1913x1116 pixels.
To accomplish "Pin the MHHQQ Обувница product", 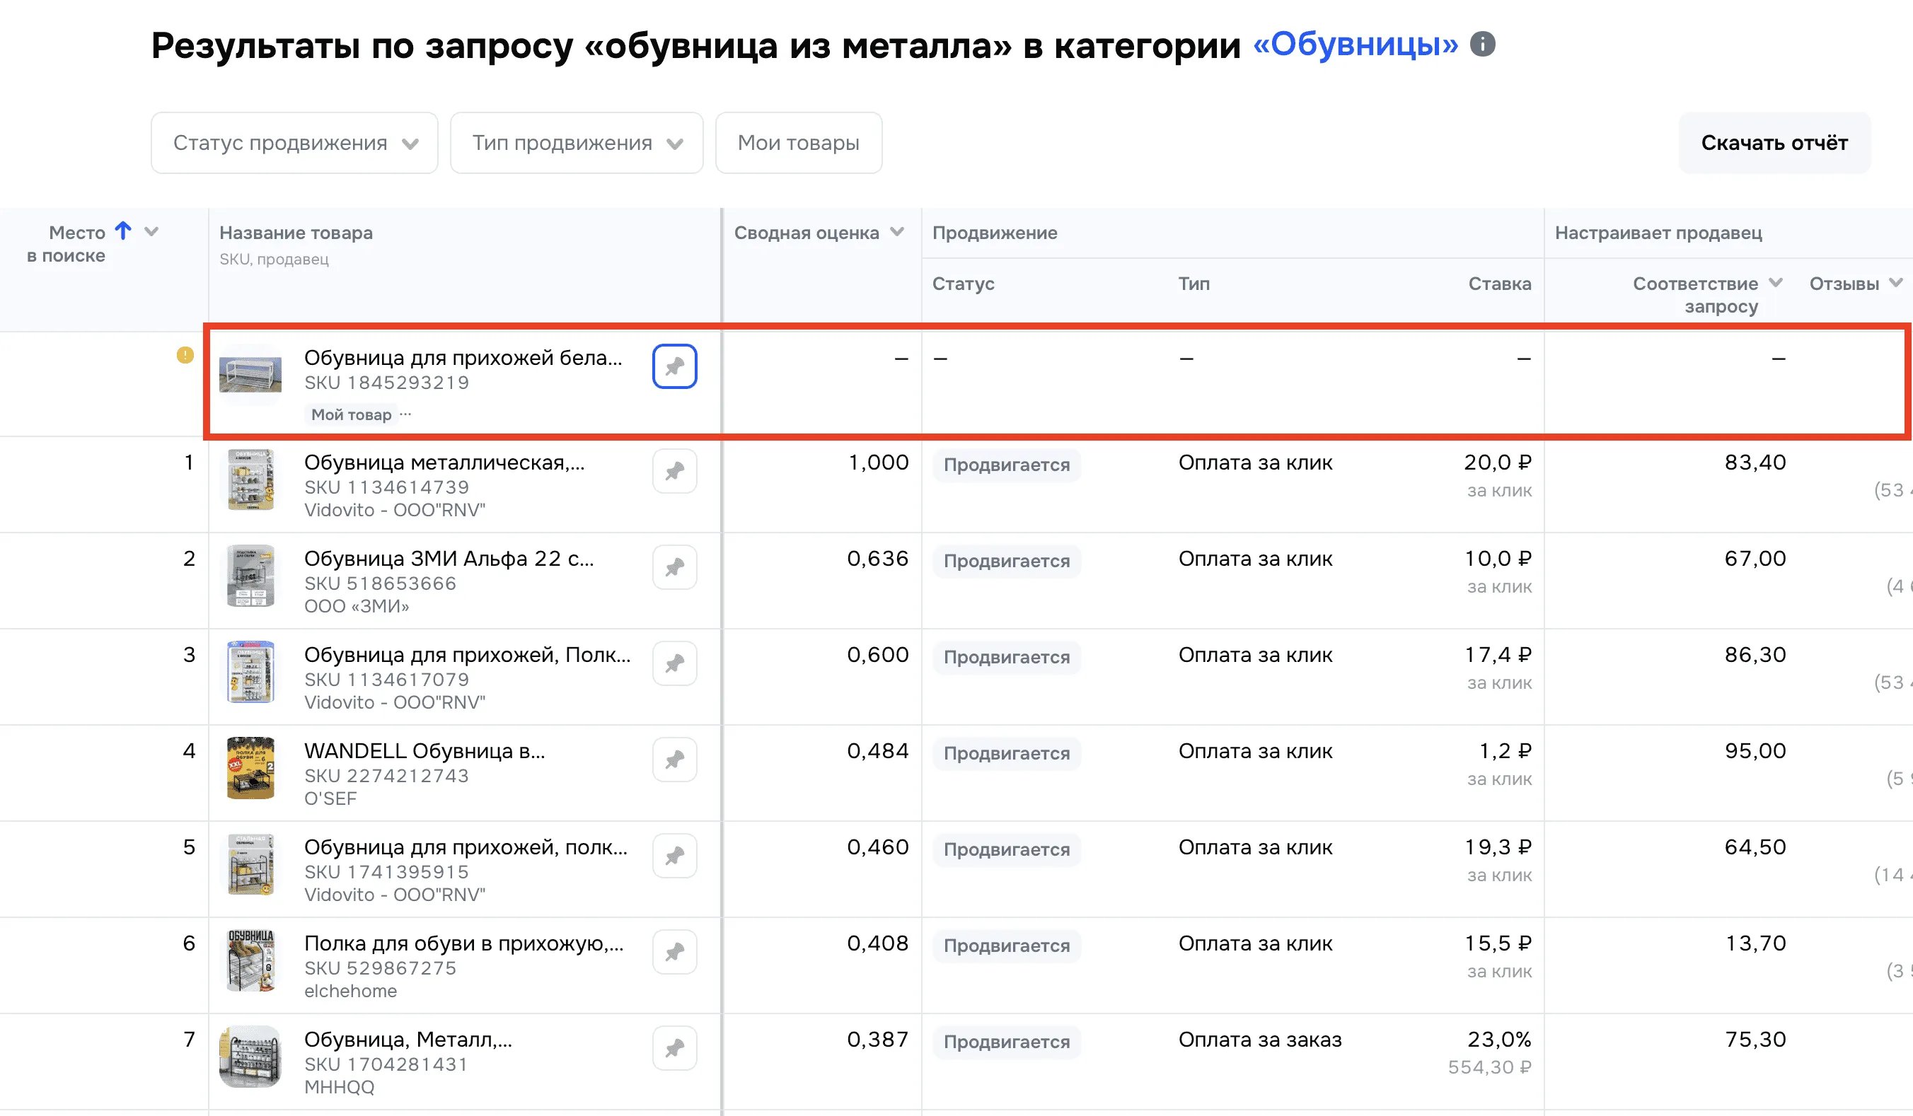I will (674, 1049).
